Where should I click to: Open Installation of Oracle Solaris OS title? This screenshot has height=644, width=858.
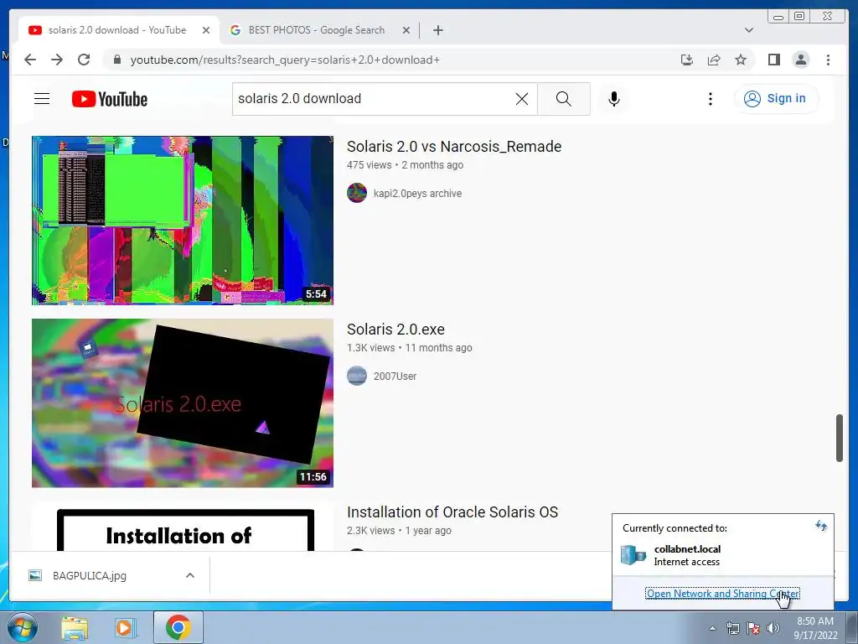click(452, 512)
